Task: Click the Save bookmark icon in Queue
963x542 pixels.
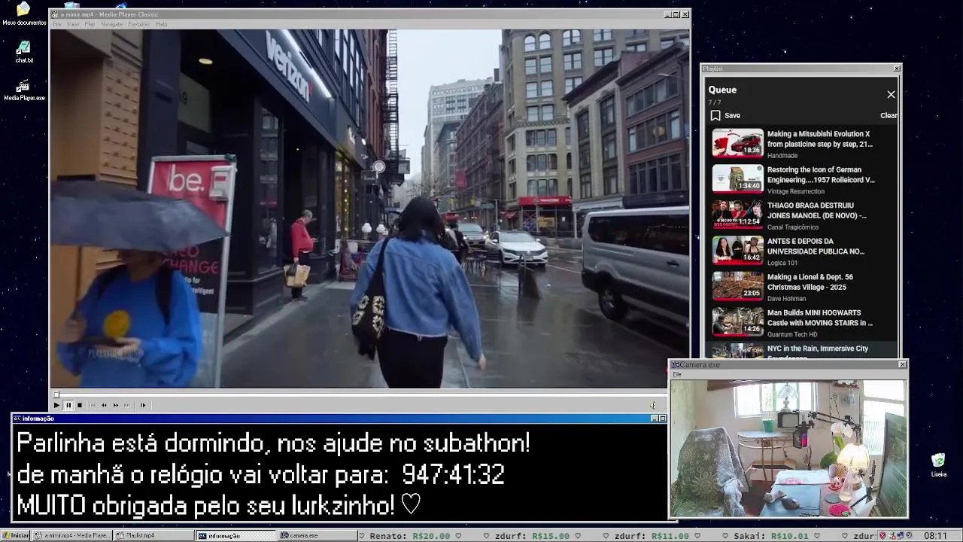Action: [715, 115]
